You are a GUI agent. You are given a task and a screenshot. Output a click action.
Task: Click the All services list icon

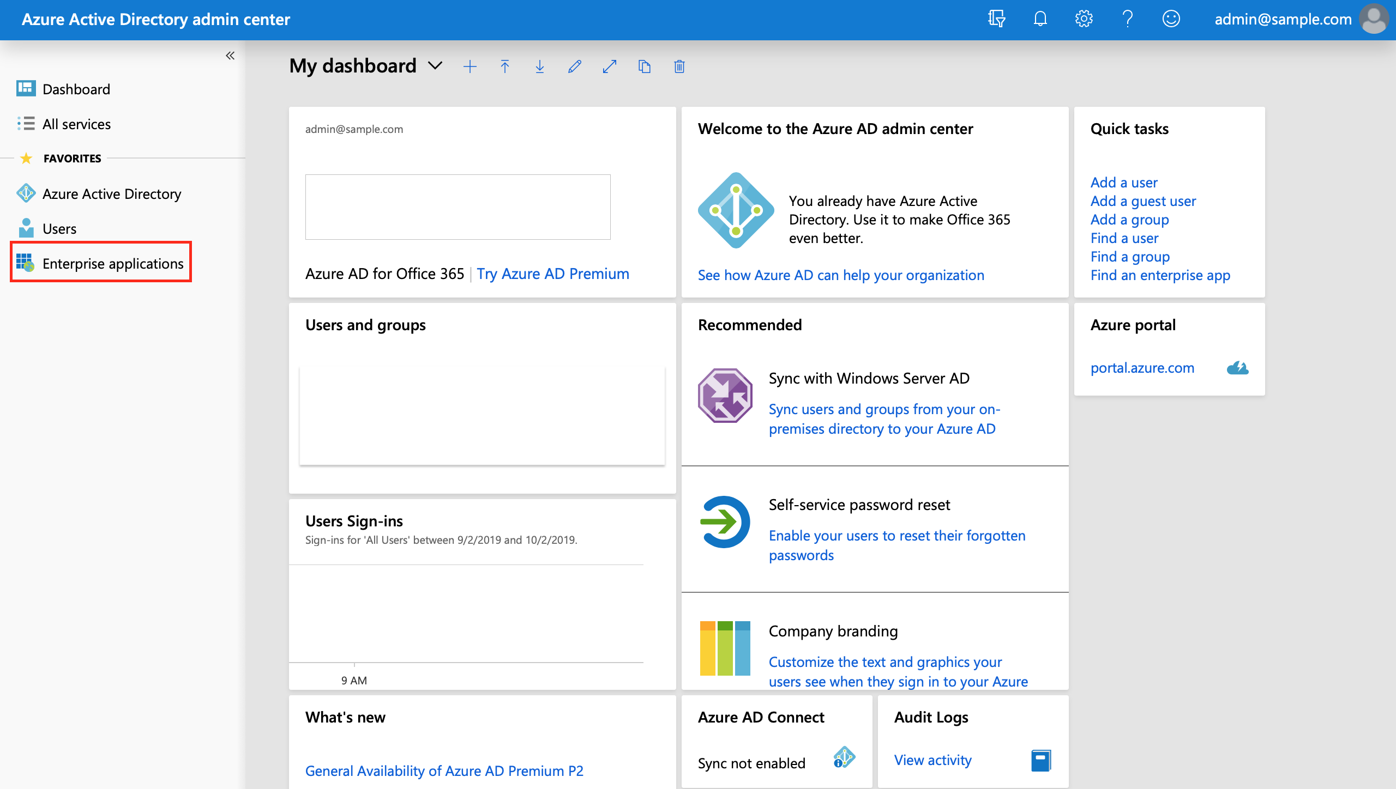coord(26,123)
